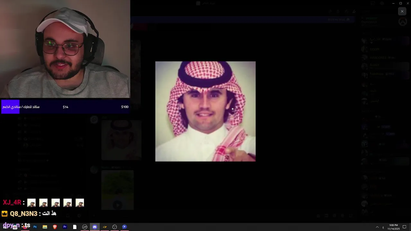Maximize the Discord window
Screen dimensions: 411x231
point(401,3)
